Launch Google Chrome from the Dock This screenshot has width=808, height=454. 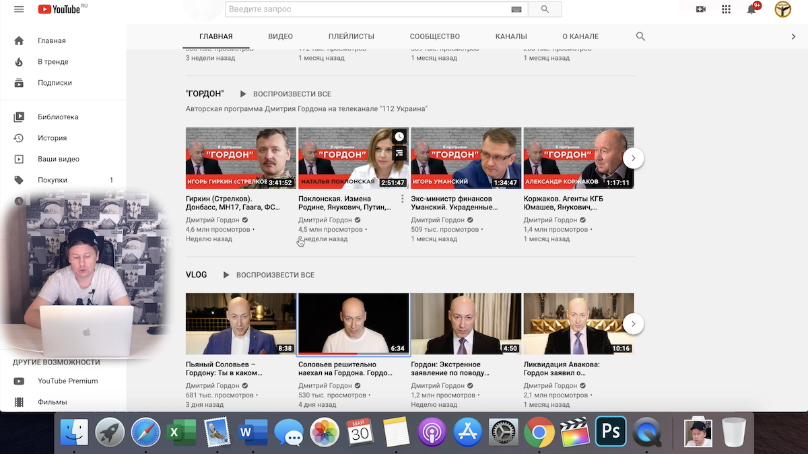(539, 432)
